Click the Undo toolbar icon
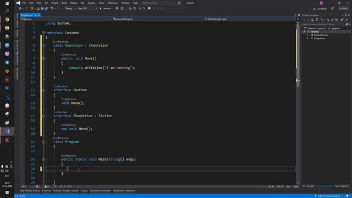The height and width of the screenshot is (198, 352). point(52,9)
